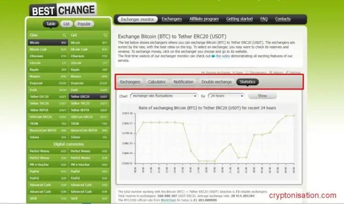The height and width of the screenshot is (204, 344).
Task: Open Exchanger monitor in top navigation
Action: click(138, 19)
